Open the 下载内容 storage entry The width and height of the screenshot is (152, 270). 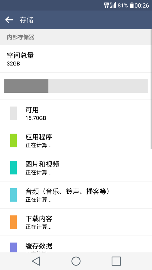76,222
